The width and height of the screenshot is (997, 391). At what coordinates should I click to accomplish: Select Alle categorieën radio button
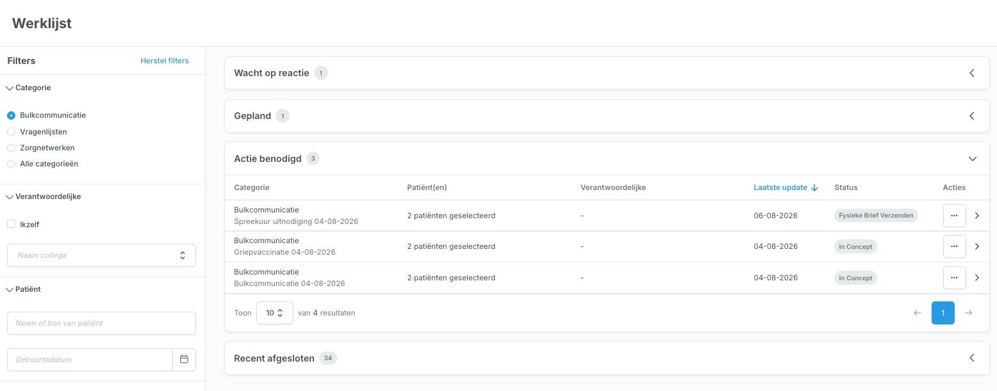pyautogui.click(x=11, y=164)
